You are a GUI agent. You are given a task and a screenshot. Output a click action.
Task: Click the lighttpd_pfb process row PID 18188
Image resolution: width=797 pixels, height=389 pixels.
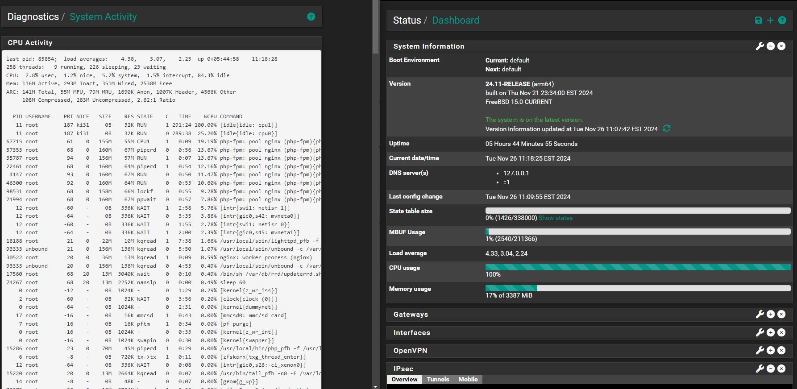pos(163,241)
